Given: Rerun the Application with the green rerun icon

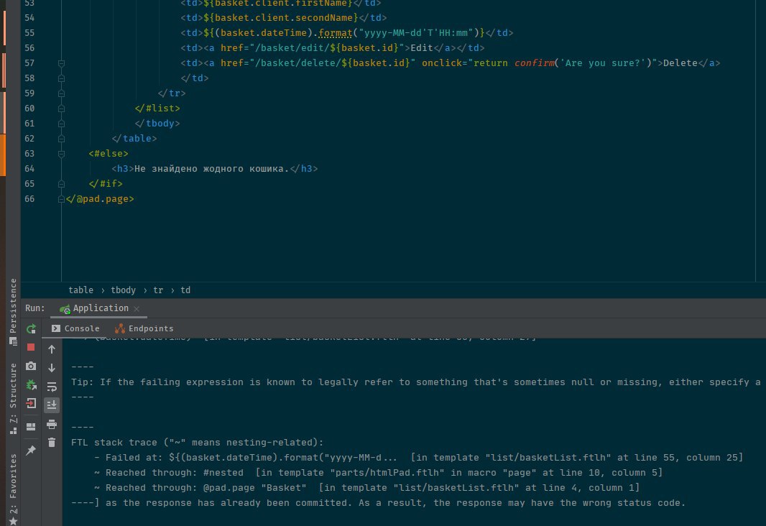Looking at the screenshot, I should 31,328.
